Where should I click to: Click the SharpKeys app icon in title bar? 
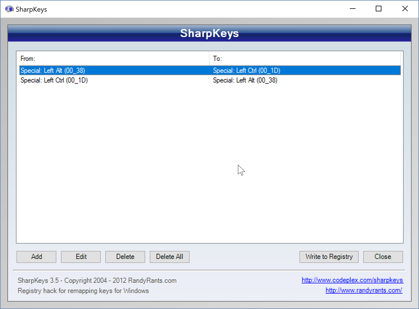9,9
